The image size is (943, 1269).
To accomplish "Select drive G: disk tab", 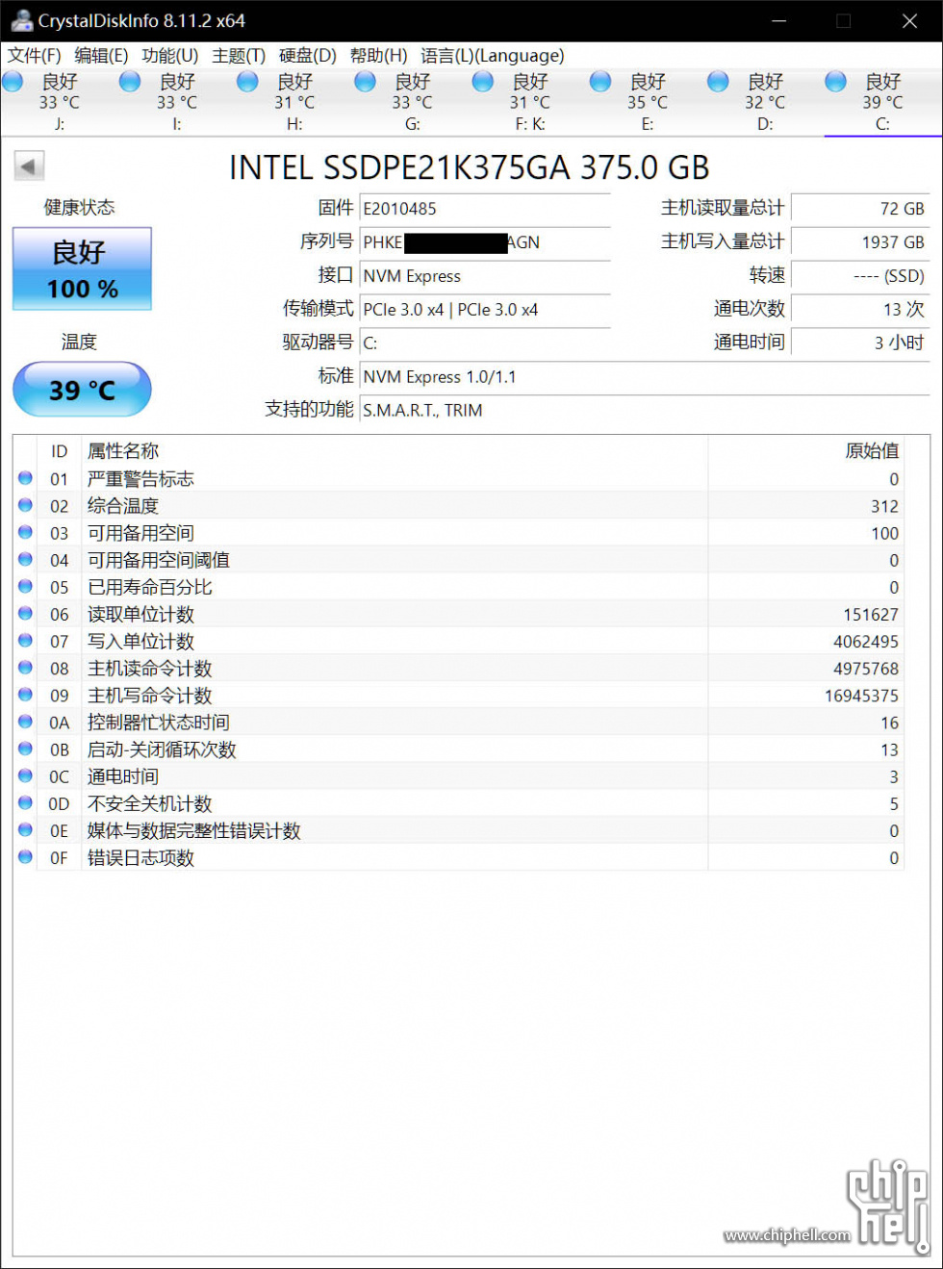I will pos(411,102).
